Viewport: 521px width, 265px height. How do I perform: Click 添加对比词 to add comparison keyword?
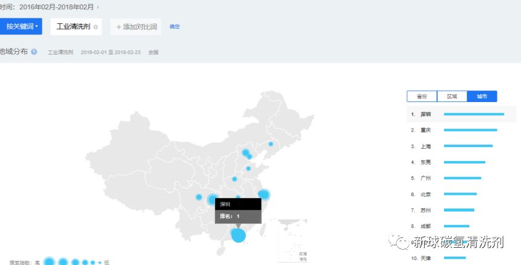point(136,27)
